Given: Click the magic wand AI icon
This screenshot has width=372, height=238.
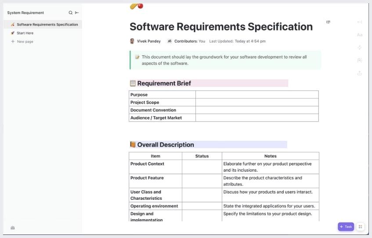Looking at the screenshot, I should pos(360,47).
